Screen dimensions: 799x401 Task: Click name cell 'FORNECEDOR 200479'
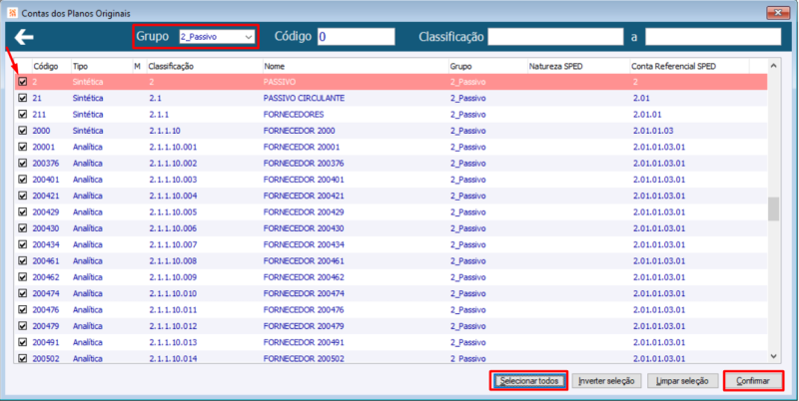pyautogui.click(x=304, y=325)
